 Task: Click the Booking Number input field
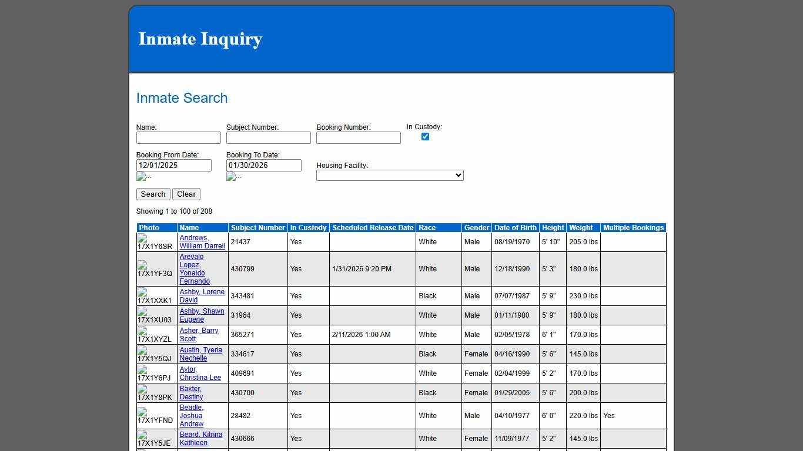[x=358, y=137]
